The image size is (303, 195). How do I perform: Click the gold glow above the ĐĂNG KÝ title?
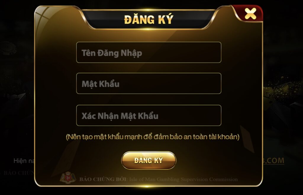(x=148, y=10)
